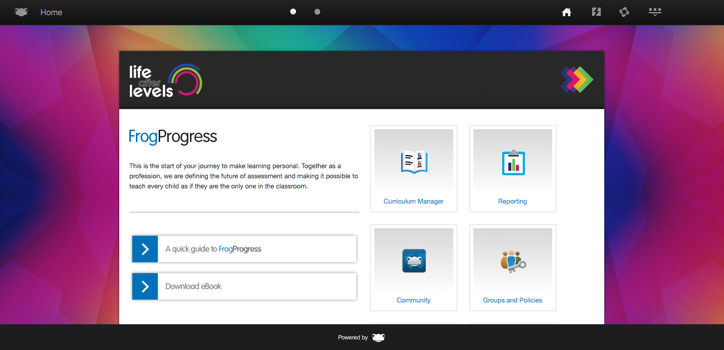
Task: Open the Curriculum Manager link
Action: pos(413,201)
